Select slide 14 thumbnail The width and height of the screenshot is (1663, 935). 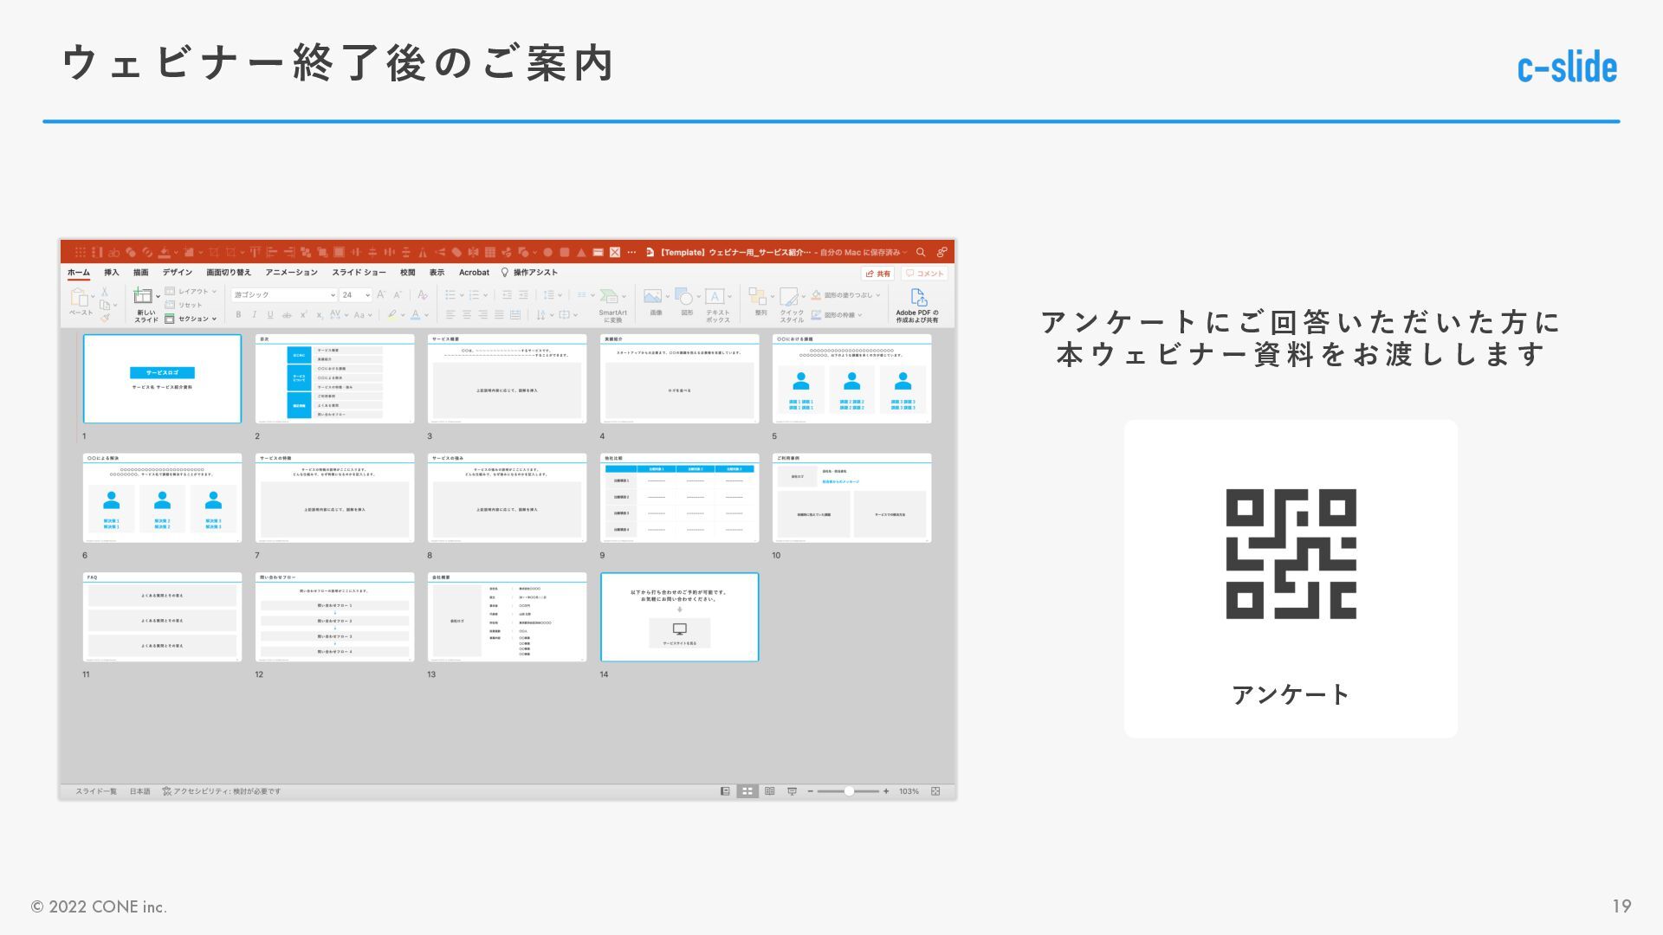679,617
